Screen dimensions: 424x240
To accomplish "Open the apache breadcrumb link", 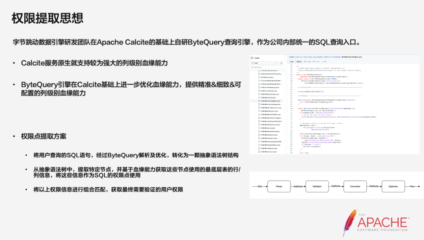I will [320, 57].
